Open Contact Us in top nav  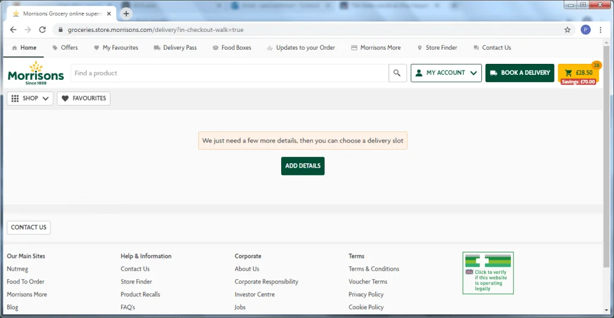(492, 48)
